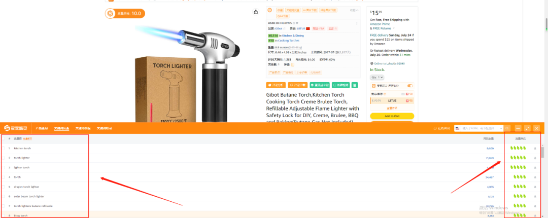The image size is (548, 218).
Task: Click the copy icon next to ASIN
Action: point(294,23)
